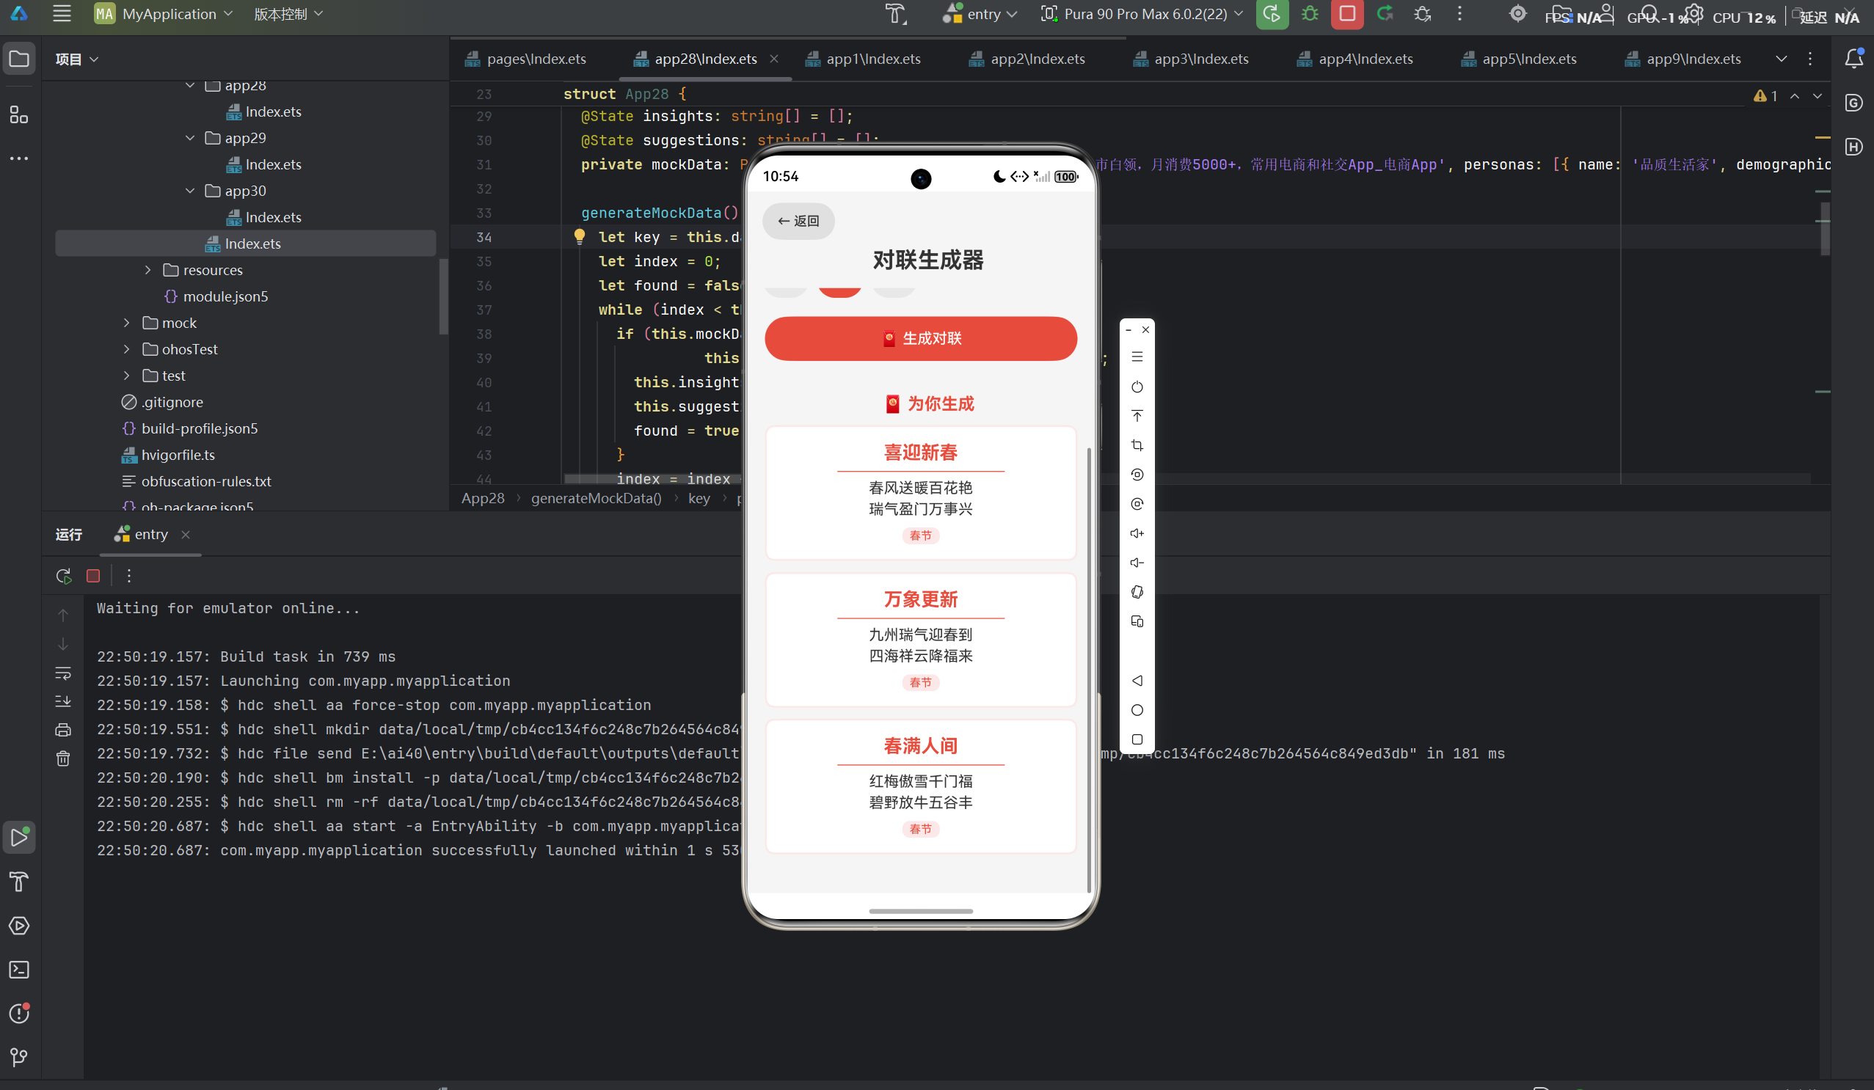
Task: Collapse the app30 folder
Action: tap(189, 191)
